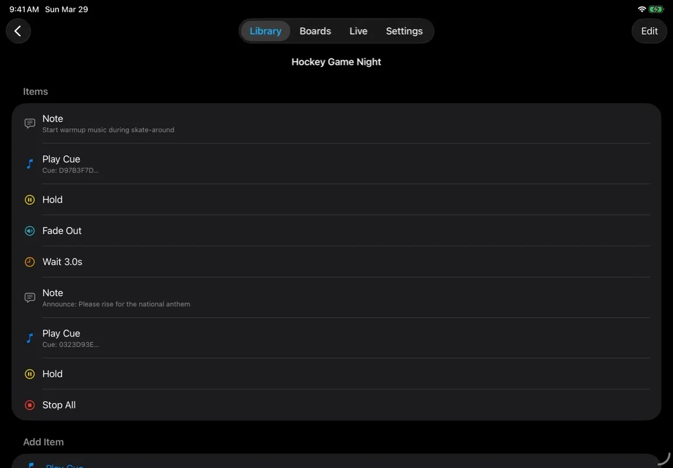Click the stop icon next to Stop All
Image resolution: width=673 pixels, height=468 pixels.
point(29,405)
